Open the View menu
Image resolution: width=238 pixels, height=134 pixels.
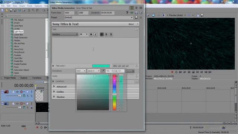(15, 6)
